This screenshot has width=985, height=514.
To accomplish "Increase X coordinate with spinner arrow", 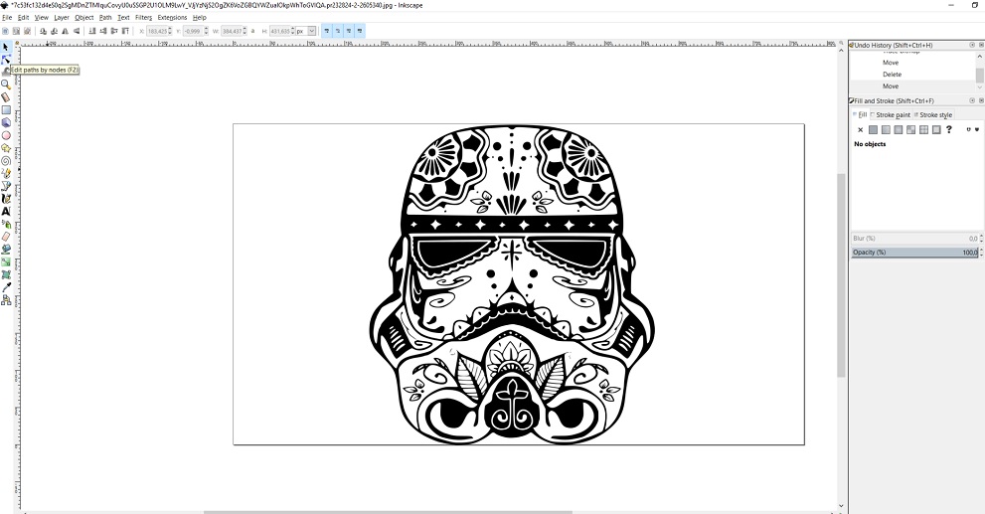I will pyautogui.click(x=170, y=29).
